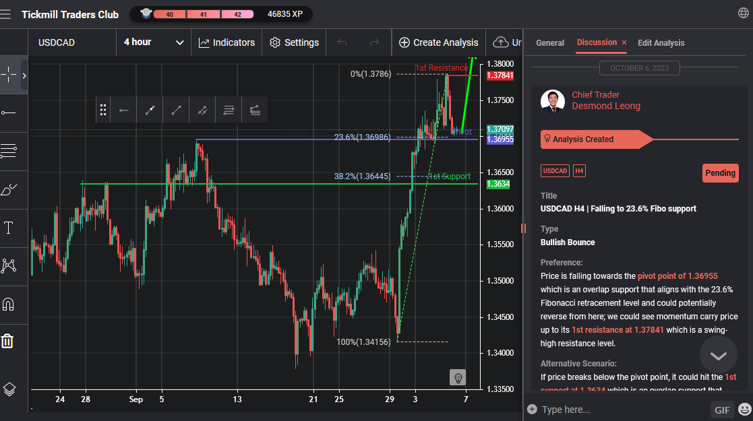Choose horizontal lines tool in floating toolbar
Image resolution: width=753 pixels, height=421 pixels.
pyautogui.click(x=229, y=110)
